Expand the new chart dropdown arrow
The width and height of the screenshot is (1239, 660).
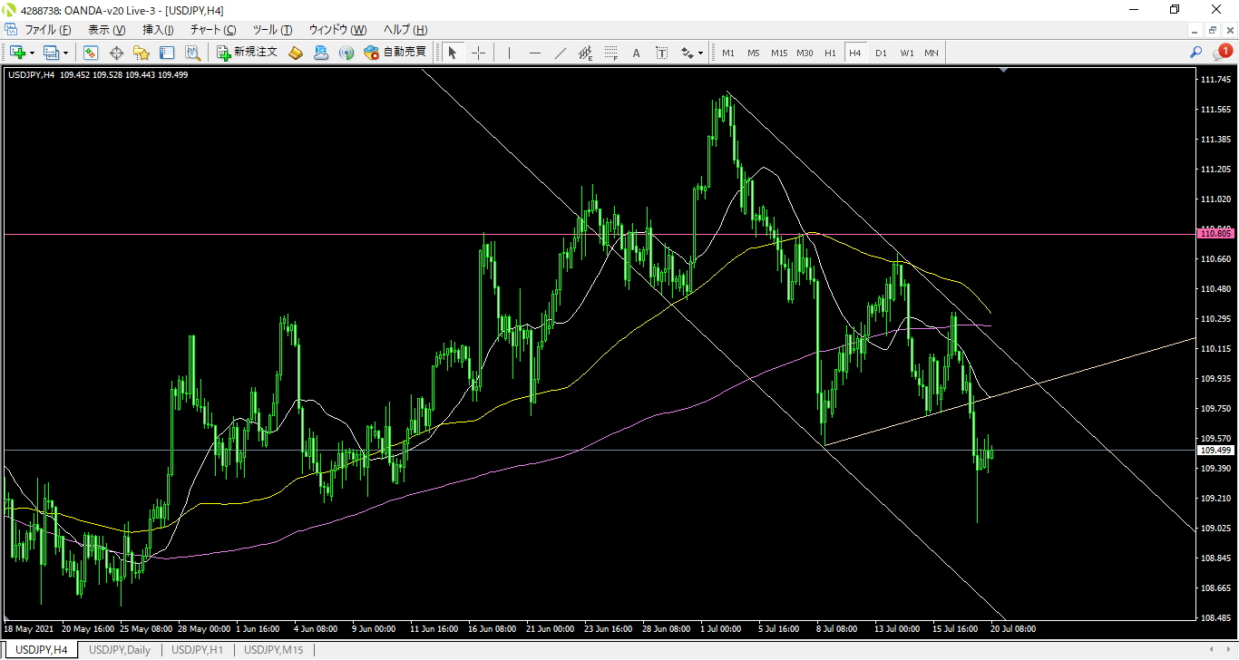click(32, 53)
